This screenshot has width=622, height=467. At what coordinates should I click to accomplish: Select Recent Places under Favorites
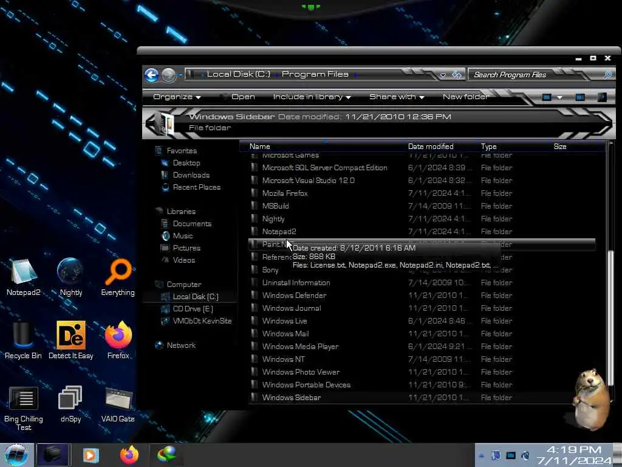(x=196, y=187)
